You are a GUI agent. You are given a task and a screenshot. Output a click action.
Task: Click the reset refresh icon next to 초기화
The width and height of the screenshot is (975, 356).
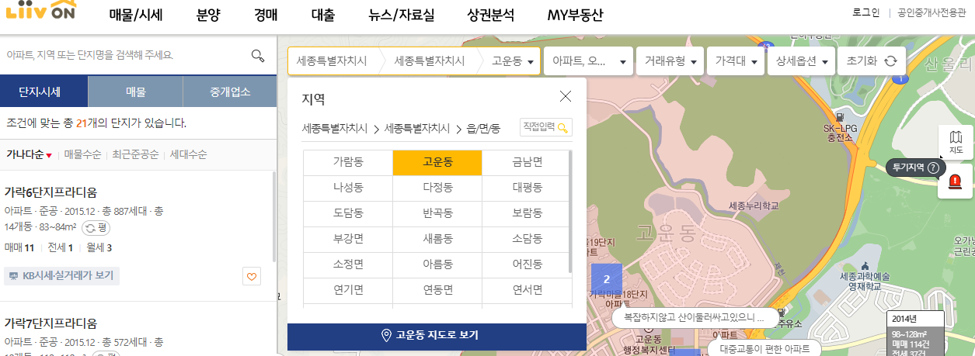tap(891, 61)
